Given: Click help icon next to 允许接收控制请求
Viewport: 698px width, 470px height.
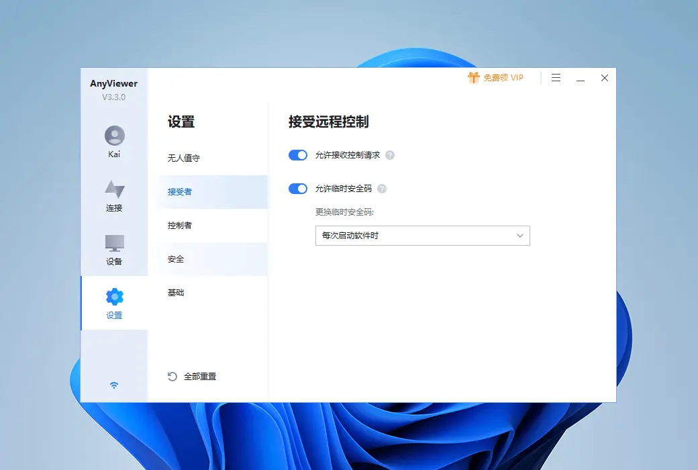Looking at the screenshot, I should 390,155.
